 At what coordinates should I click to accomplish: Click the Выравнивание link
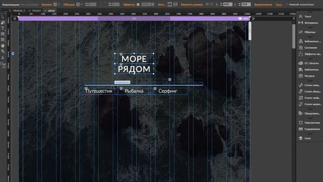[263, 5]
